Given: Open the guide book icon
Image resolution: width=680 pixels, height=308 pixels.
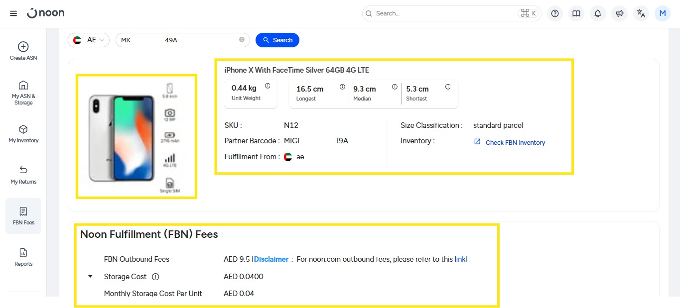Looking at the screenshot, I should tap(576, 13).
